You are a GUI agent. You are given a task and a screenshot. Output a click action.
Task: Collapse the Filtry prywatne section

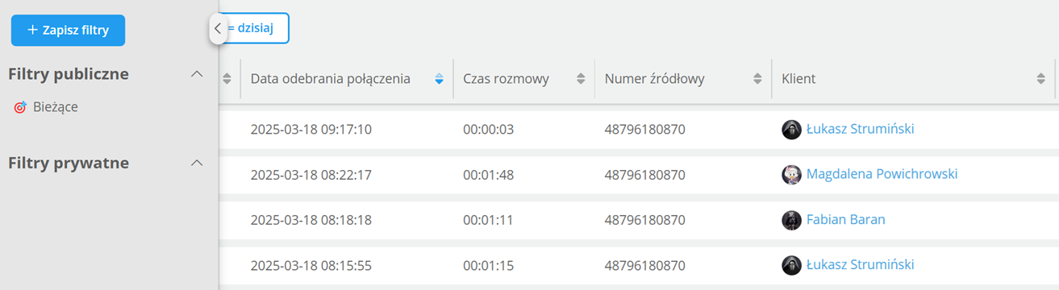pyautogui.click(x=196, y=164)
